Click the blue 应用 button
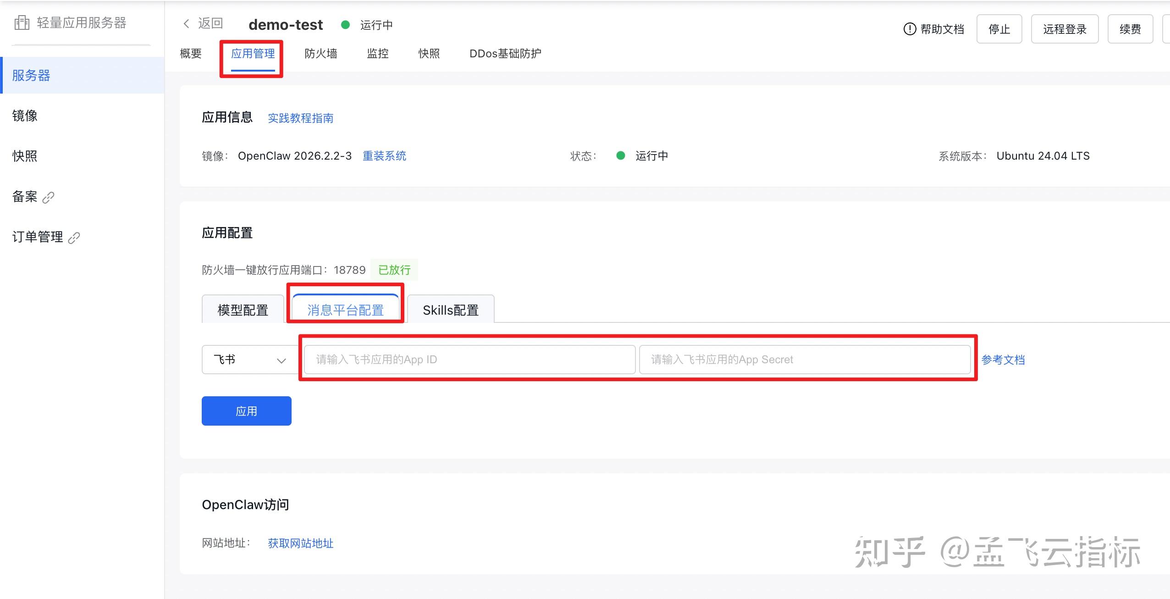 pyautogui.click(x=247, y=411)
